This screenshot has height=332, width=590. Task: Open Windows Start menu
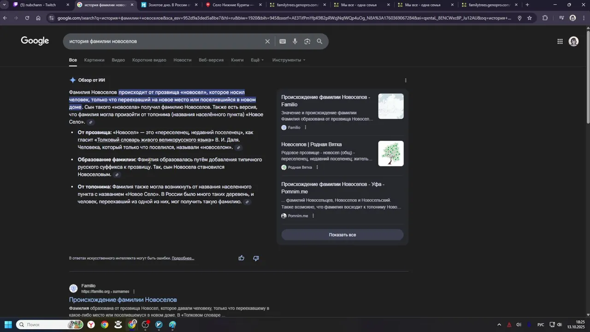8,325
